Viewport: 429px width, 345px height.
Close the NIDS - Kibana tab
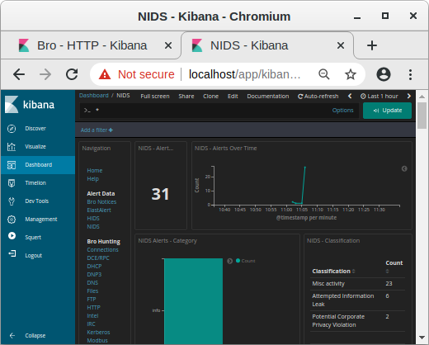point(341,45)
